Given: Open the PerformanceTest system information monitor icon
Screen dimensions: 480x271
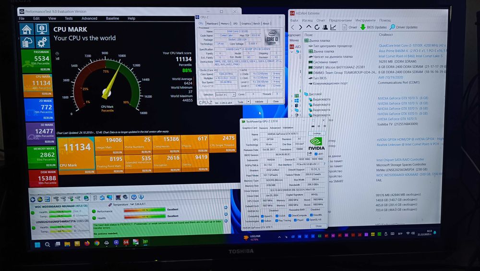Looking at the screenshot, I should [x=42, y=29].
